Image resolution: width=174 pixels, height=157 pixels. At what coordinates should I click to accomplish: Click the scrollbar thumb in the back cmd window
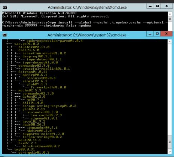tap(170, 19)
